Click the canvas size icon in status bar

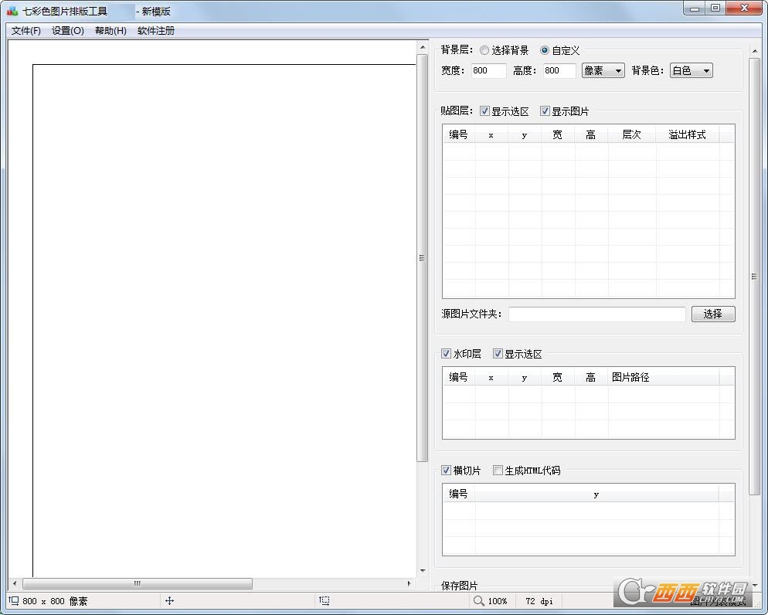(14, 600)
